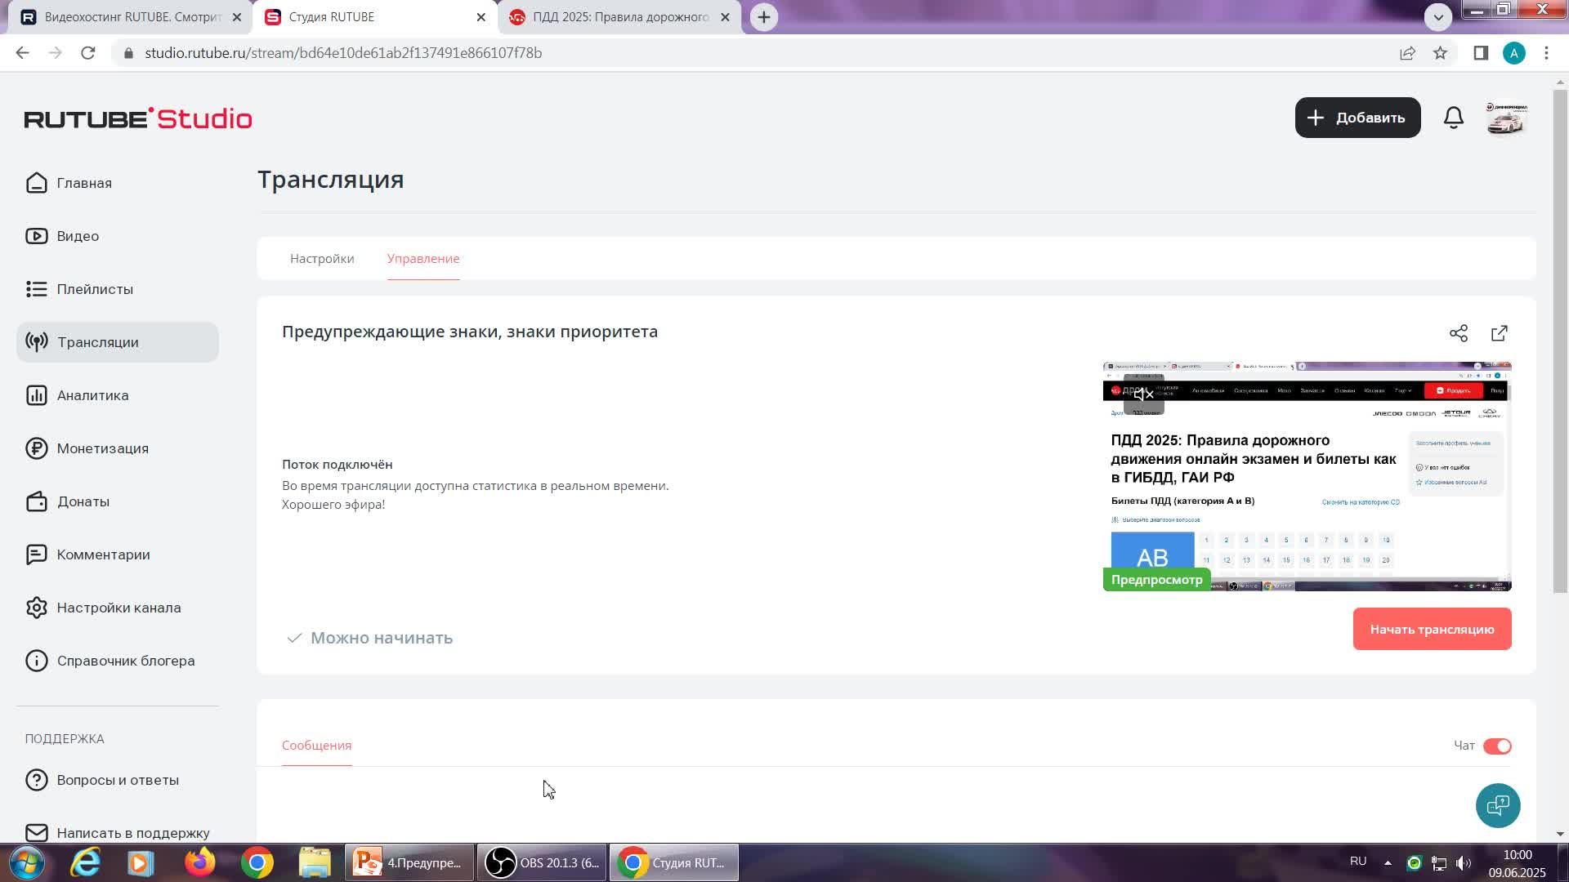Click the share stream icon
Viewport: 1569px width, 882px height.
(x=1459, y=333)
